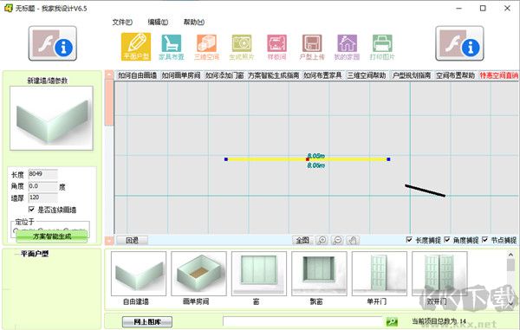The width and height of the screenshot is (520, 330).
Task: Select the 平面户型 tree item
Action: point(35,254)
